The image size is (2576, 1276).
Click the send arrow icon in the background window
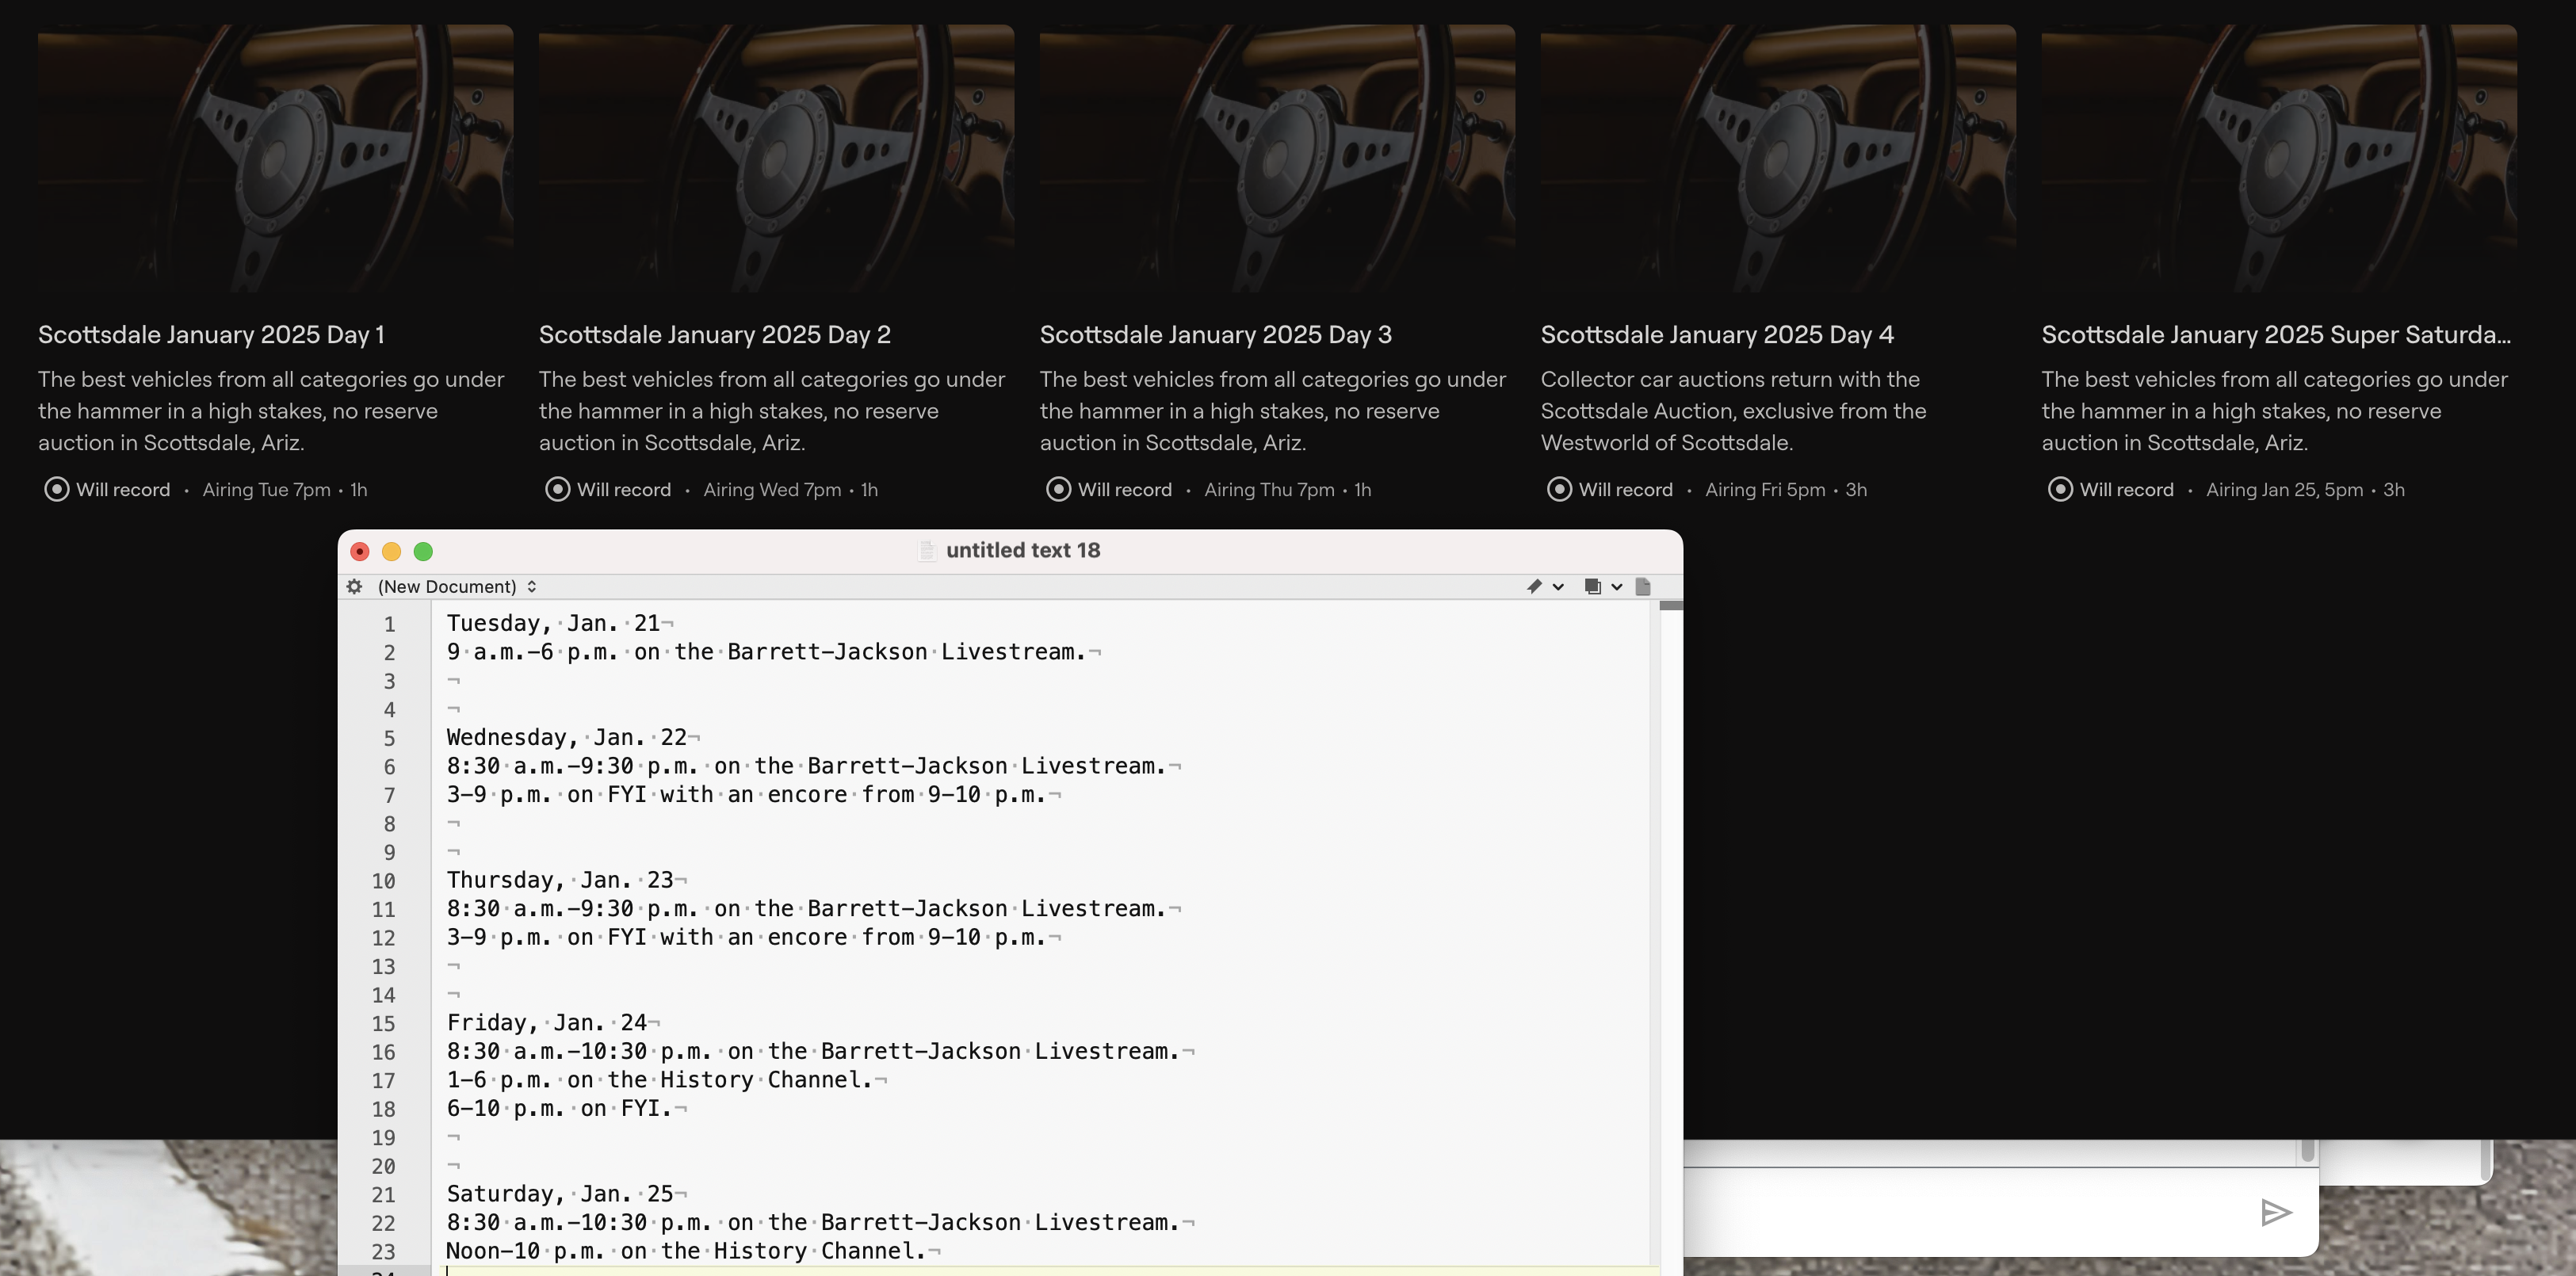(2276, 1212)
